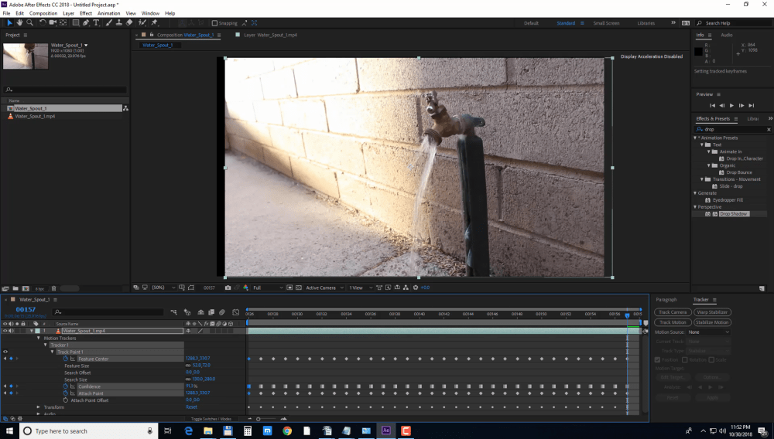Select the Brush tool
Image resolution: width=774 pixels, height=439 pixels.
pos(108,22)
